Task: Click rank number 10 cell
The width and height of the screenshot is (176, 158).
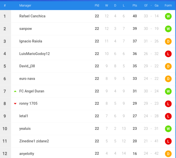Action: [x=5, y=129]
